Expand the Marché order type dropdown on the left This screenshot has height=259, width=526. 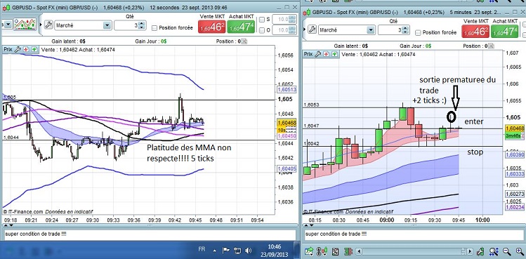click(x=107, y=25)
